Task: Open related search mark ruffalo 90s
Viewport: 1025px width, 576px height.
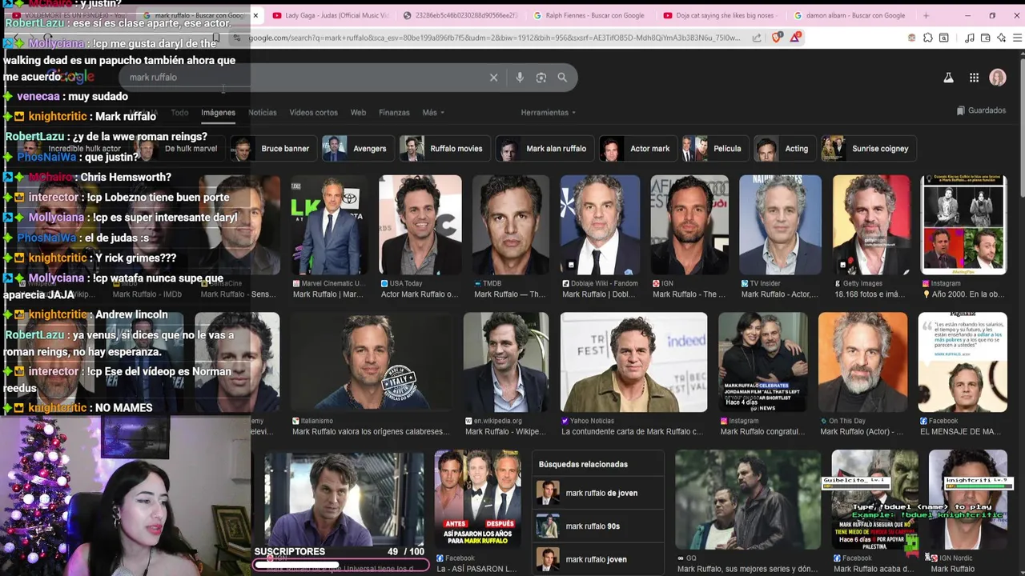Action: (597, 526)
